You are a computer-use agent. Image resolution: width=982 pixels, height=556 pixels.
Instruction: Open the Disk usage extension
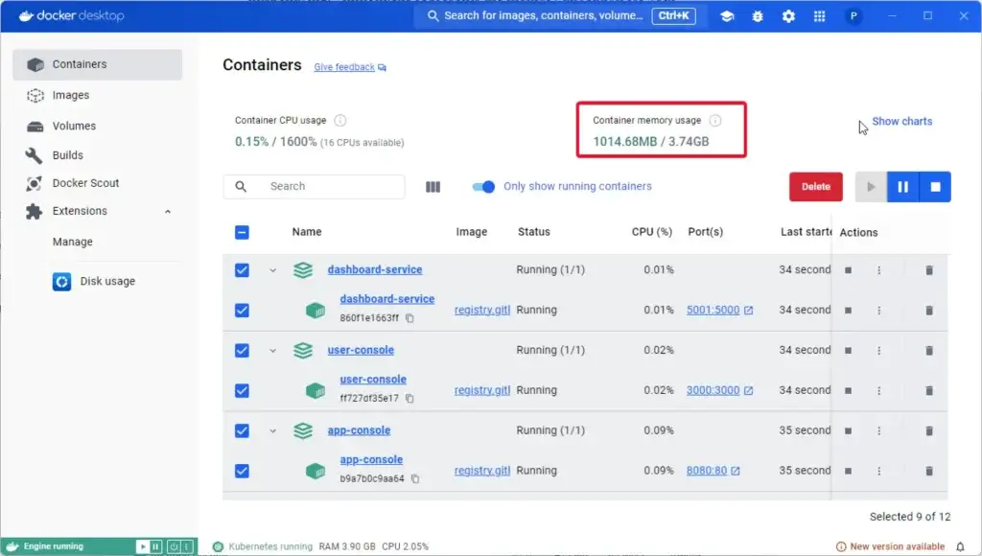click(x=94, y=282)
